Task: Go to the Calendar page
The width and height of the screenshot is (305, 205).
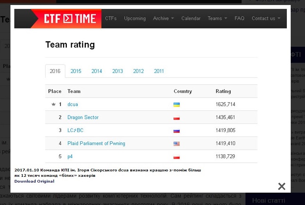Action: click(x=191, y=19)
